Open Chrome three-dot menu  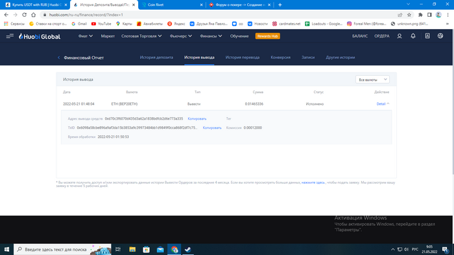(x=448, y=15)
